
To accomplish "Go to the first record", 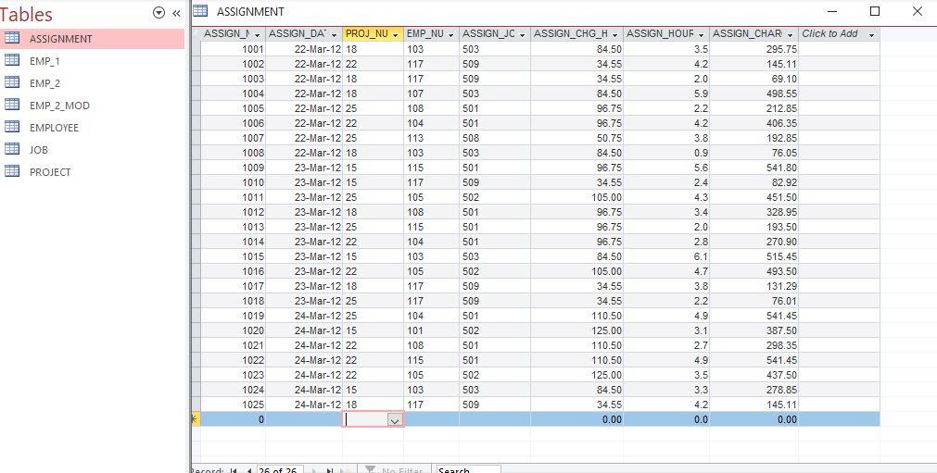I will [x=234, y=470].
